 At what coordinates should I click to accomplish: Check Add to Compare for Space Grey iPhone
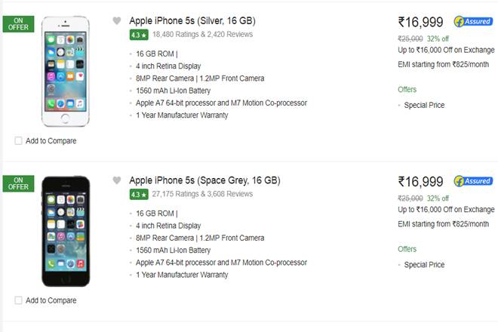click(18, 300)
